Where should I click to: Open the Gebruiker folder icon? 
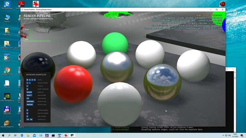coord(7,31)
